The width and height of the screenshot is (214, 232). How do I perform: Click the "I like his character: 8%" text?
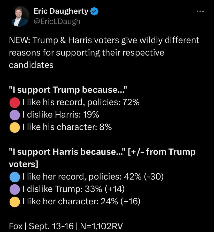pos(67,127)
